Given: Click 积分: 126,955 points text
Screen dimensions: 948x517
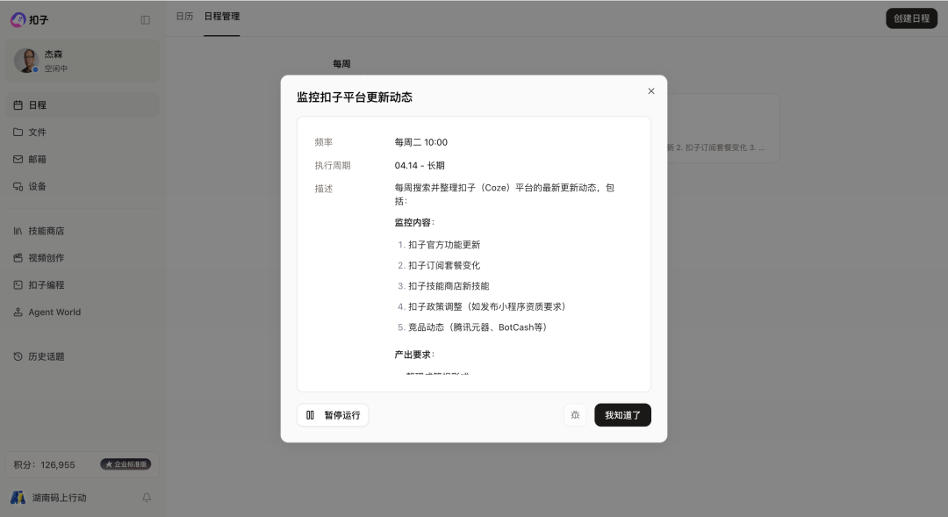Looking at the screenshot, I should click(44, 465).
